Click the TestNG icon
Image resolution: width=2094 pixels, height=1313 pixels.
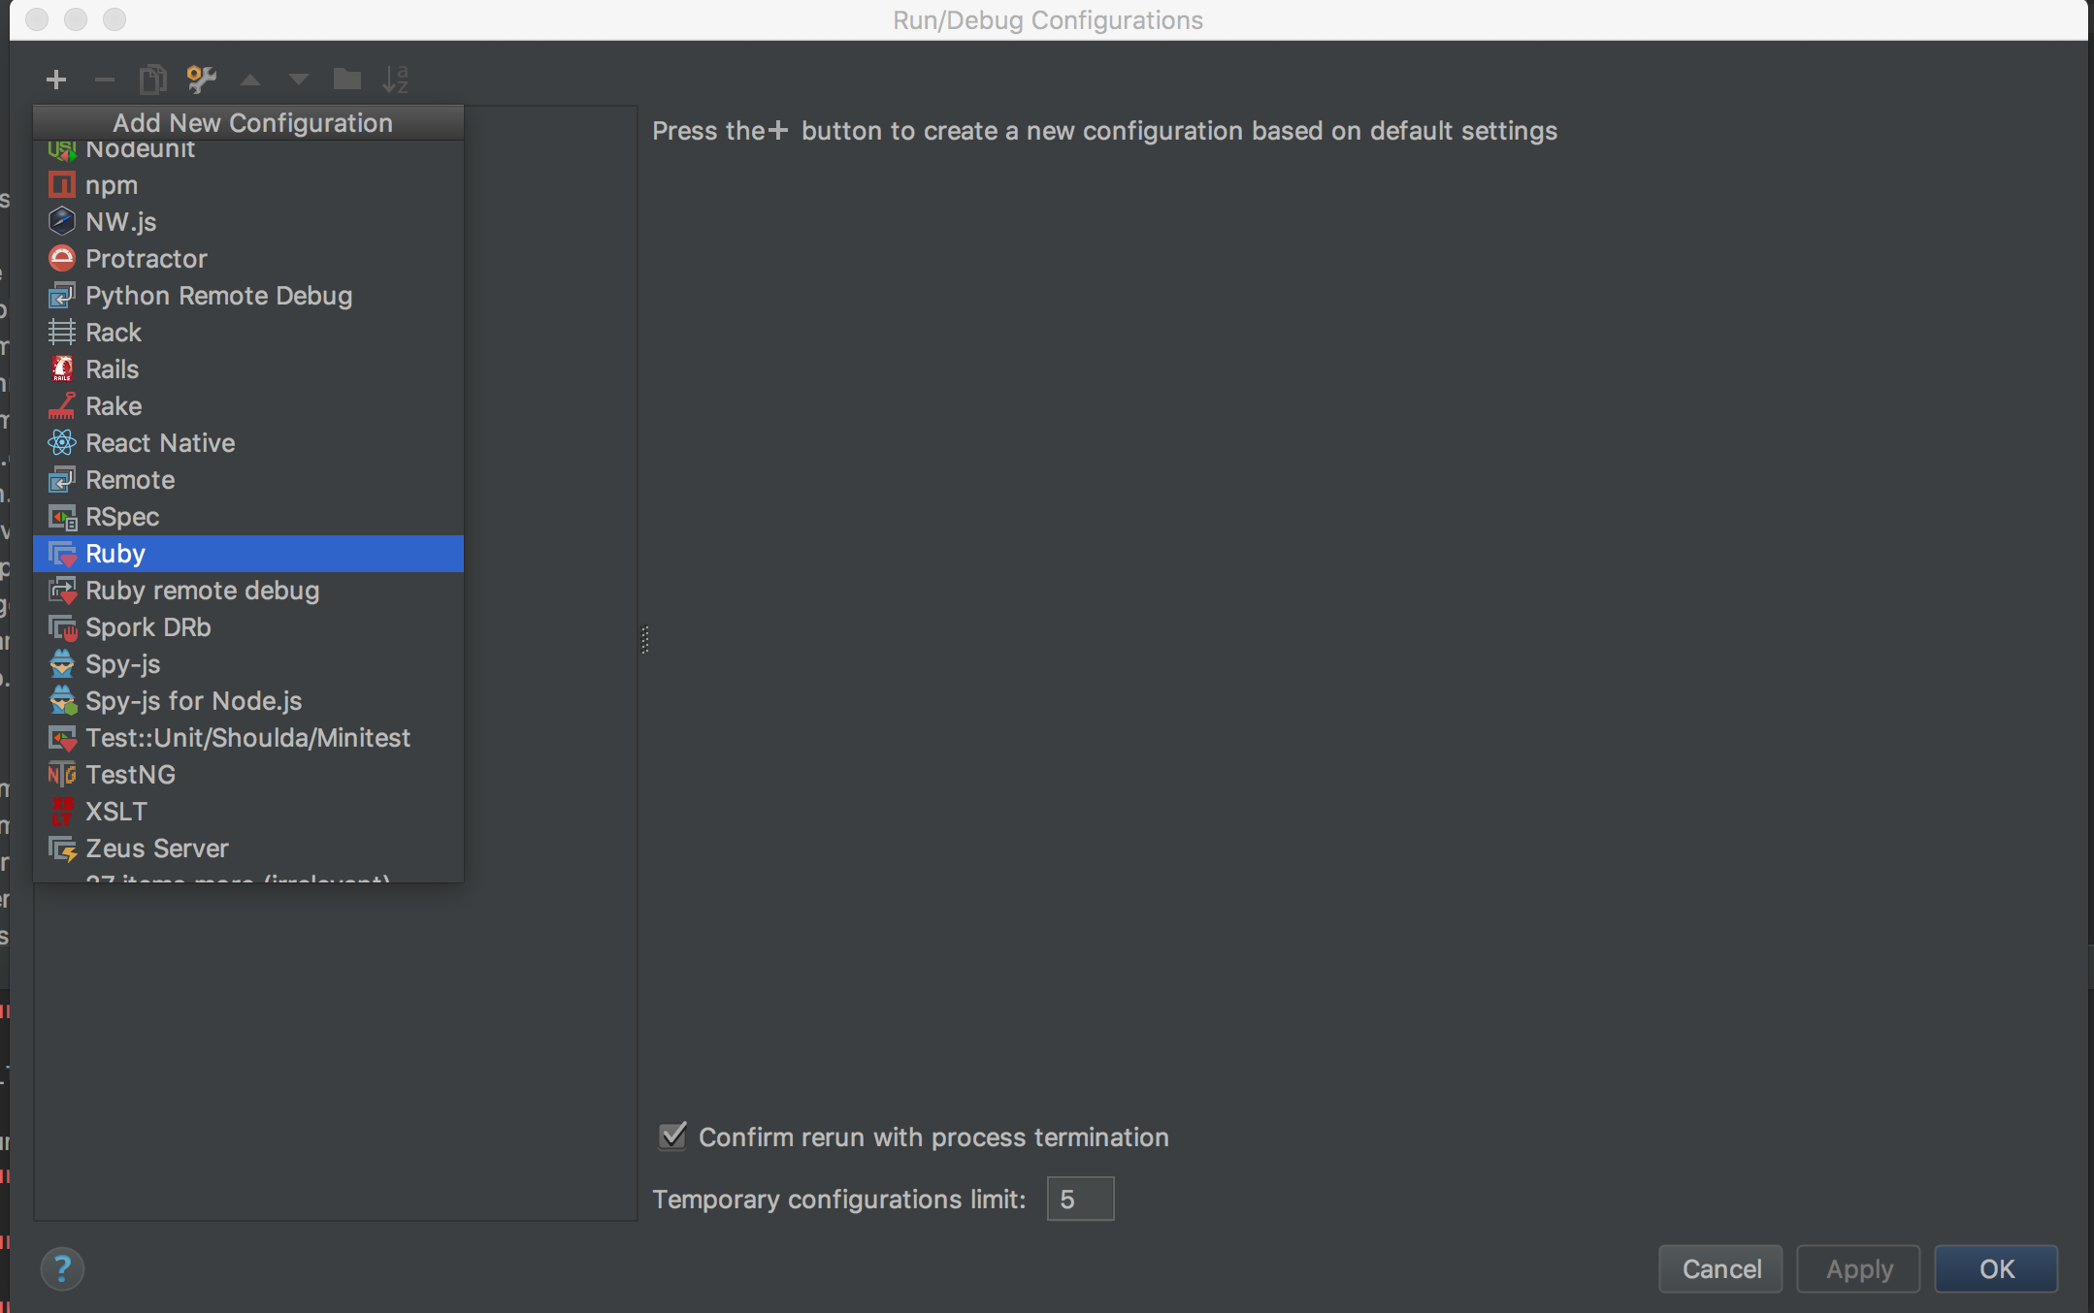[x=62, y=774]
